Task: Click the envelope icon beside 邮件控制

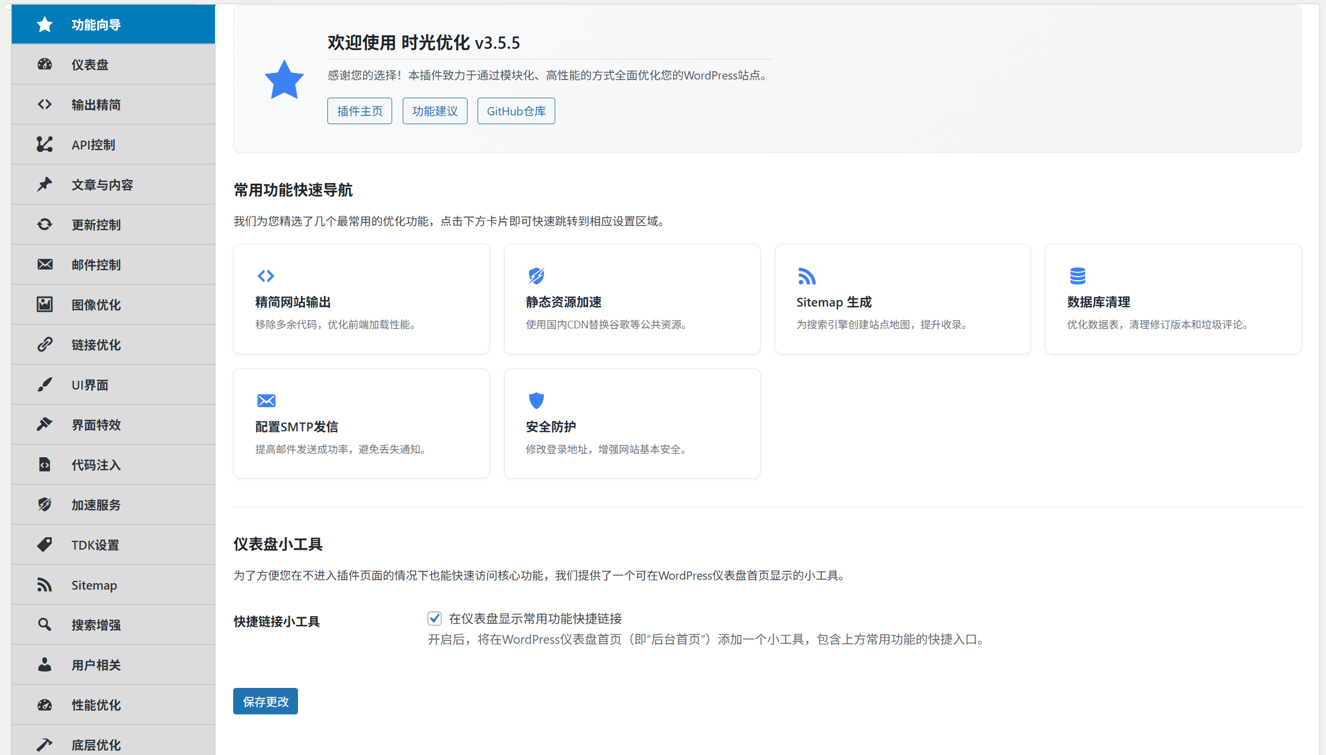Action: click(45, 265)
